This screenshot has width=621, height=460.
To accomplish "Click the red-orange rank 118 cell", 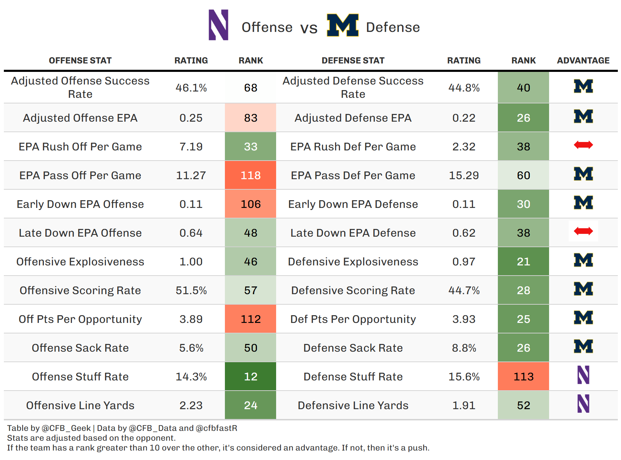I will click(x=251, y=175).
